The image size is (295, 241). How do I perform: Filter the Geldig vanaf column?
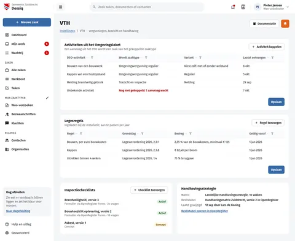272,134
